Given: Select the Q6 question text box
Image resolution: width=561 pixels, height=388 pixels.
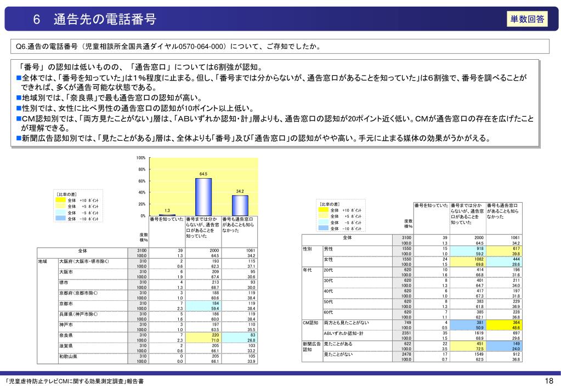Looking at the screenshot, I should (280, 47).
